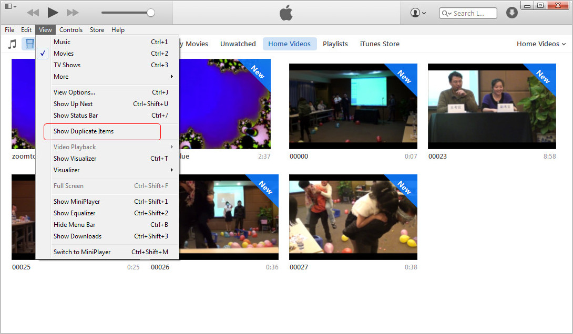Click the Apple logo in the display
This screenshot has width=573, height=334.
(x=286, y=13)
